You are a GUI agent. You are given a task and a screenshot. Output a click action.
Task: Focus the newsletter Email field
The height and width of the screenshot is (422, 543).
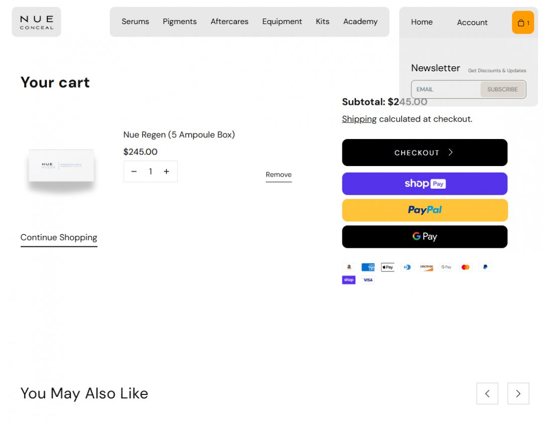445,89
